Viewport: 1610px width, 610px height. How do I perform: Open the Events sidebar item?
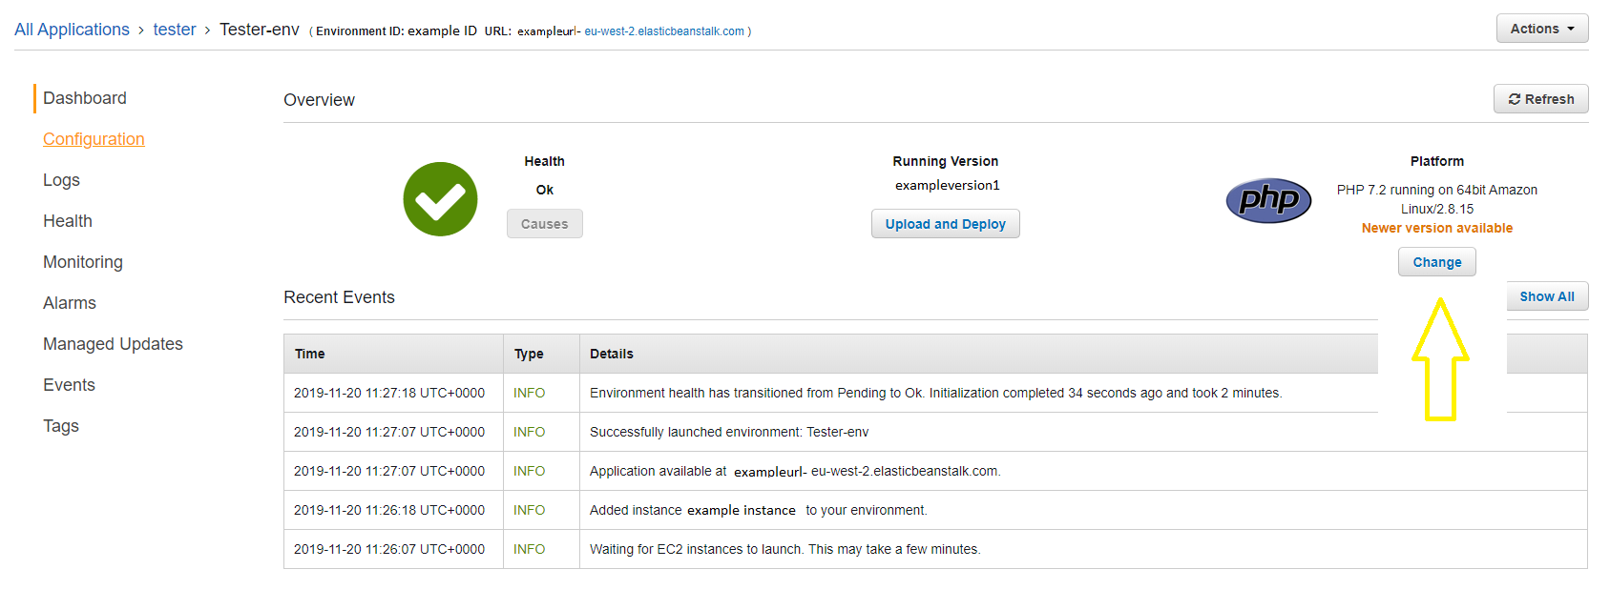[x=69, y=385]
